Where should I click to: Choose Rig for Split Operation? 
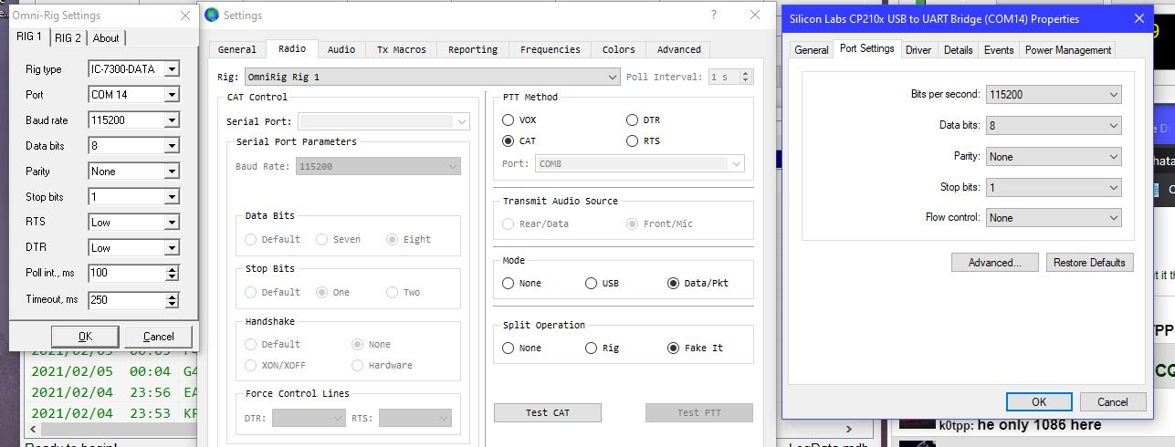591,348
